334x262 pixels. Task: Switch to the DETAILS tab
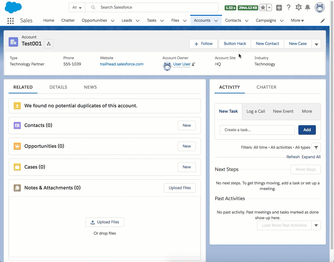[58, 87]
